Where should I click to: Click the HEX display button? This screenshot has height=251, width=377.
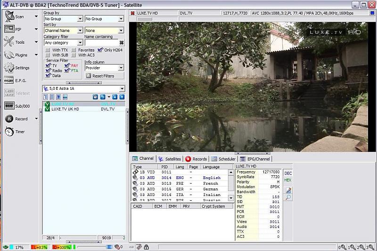[288, 180]
